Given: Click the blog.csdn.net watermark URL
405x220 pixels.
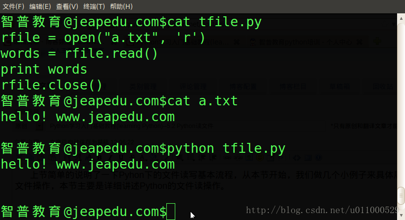Looking at the screenshot, I should point(322,210).
